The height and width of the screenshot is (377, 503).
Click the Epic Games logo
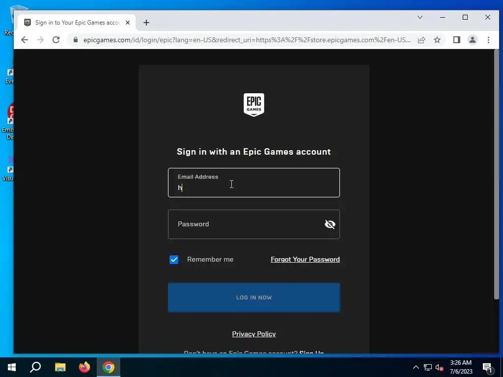[254, 105]
